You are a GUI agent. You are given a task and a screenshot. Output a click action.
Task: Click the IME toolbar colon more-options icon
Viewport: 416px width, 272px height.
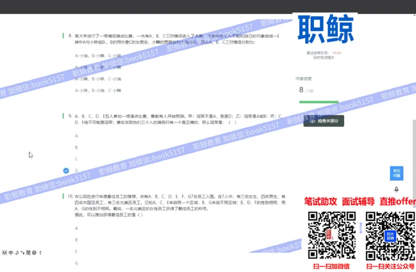tap(41, 253)
